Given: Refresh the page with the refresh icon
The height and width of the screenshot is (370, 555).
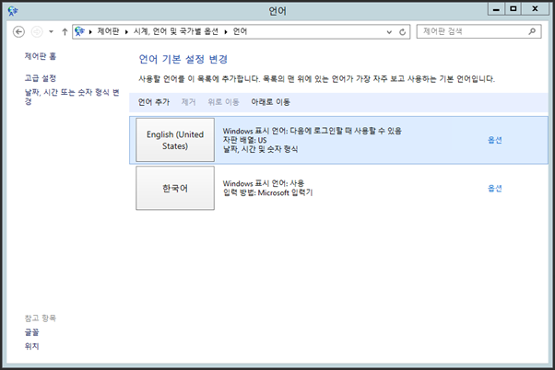Looking at the screenshot, I should coord(403,32).
